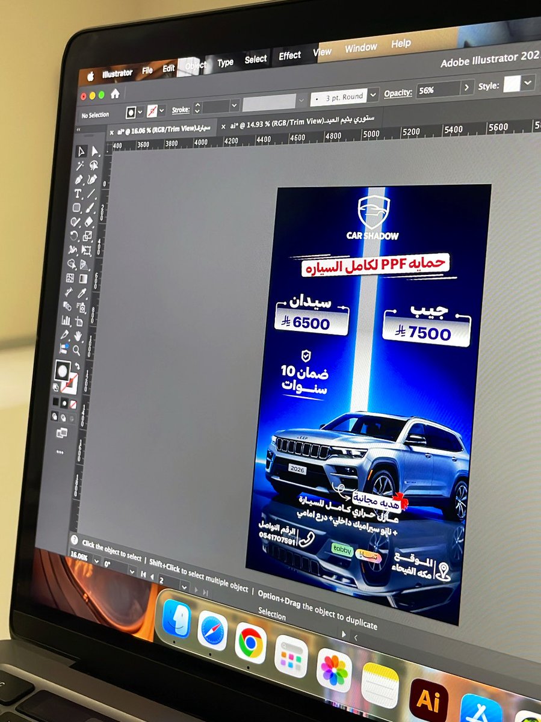Select the Free Transform tool
This screenshot has width=541, height=722.
click(87, 251)
